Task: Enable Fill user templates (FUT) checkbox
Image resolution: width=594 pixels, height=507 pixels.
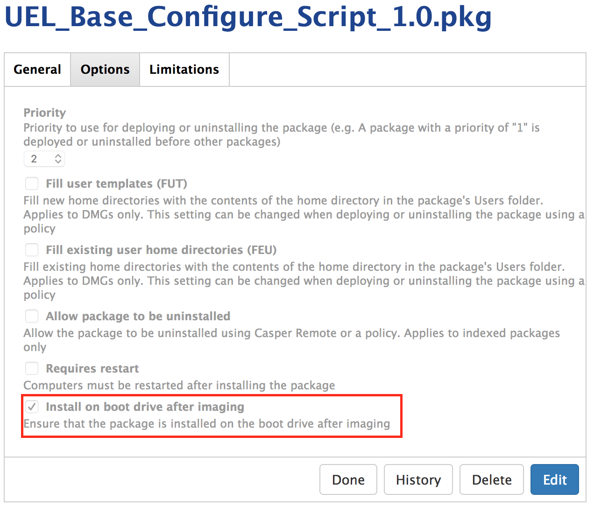Action: (32, 183)
